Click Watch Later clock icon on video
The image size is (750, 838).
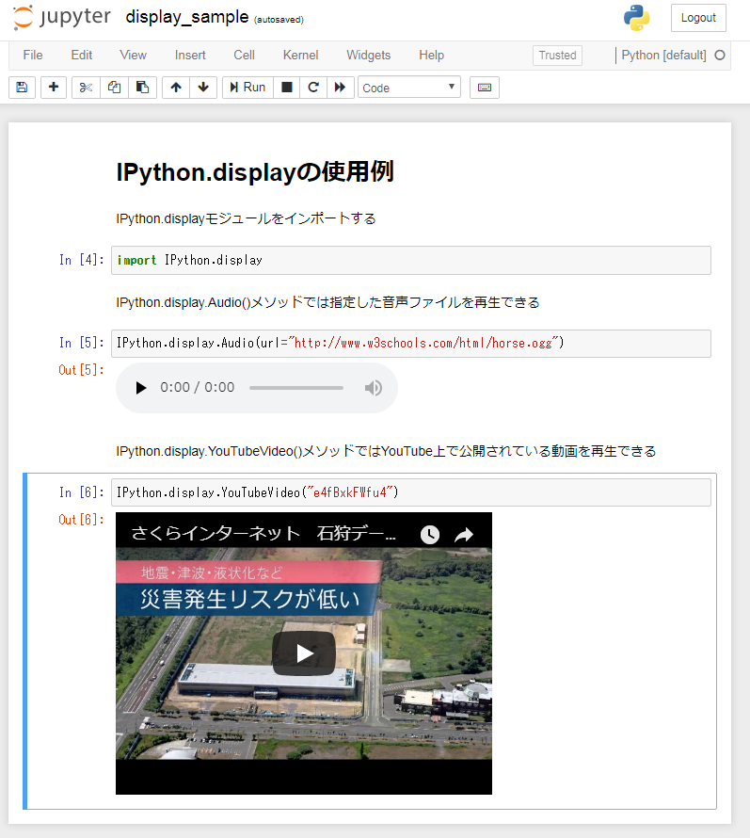[429, 534]
